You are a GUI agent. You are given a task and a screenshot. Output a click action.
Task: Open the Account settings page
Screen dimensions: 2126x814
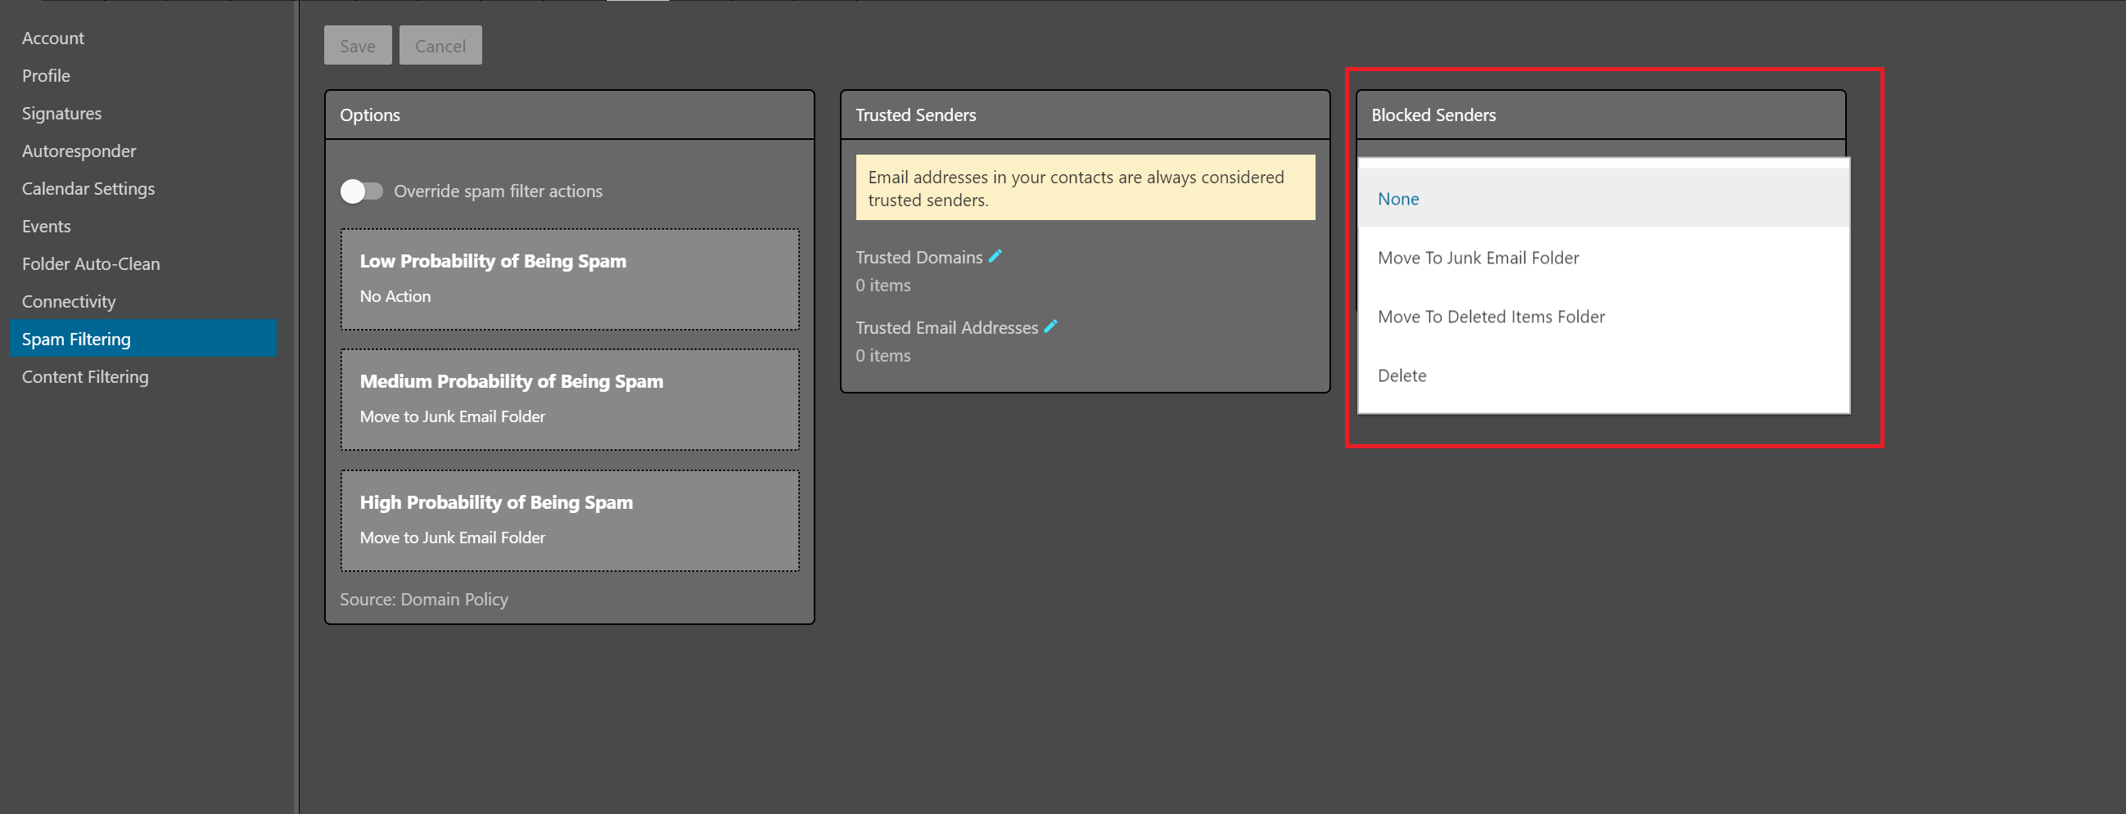(x=53, y=38)
